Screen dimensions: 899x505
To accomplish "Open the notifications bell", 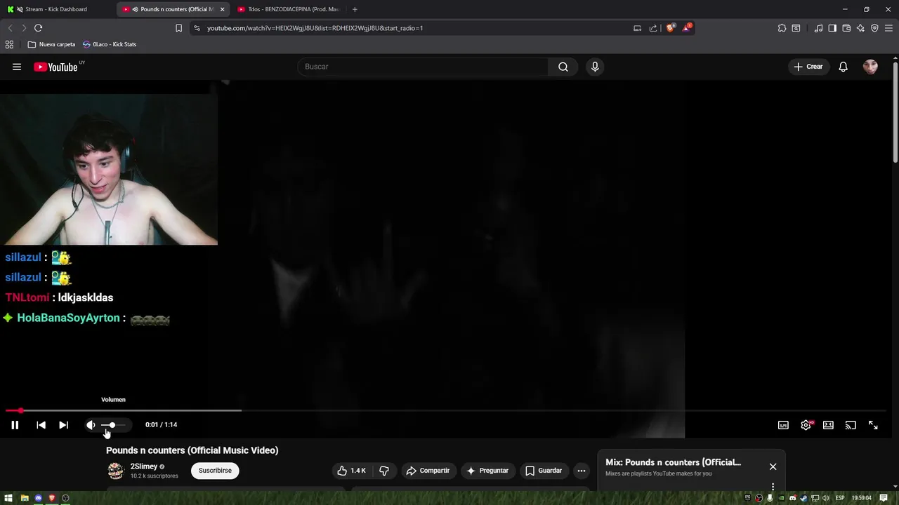I will click(843, 67).
